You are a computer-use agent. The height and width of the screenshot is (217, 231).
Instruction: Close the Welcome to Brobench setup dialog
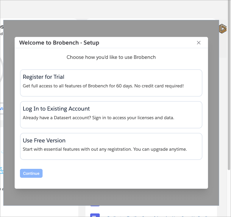pos(199,43)
